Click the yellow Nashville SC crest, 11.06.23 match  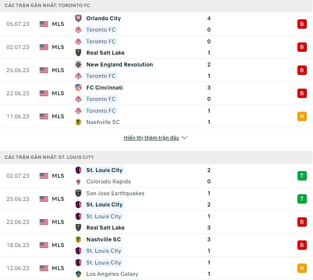click(x=78, y=122)
